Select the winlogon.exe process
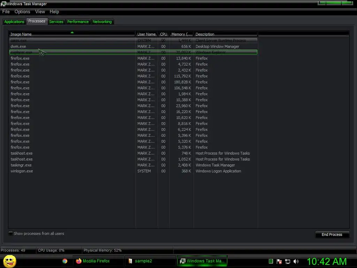 pyautogui.click(x=133, y=171)
